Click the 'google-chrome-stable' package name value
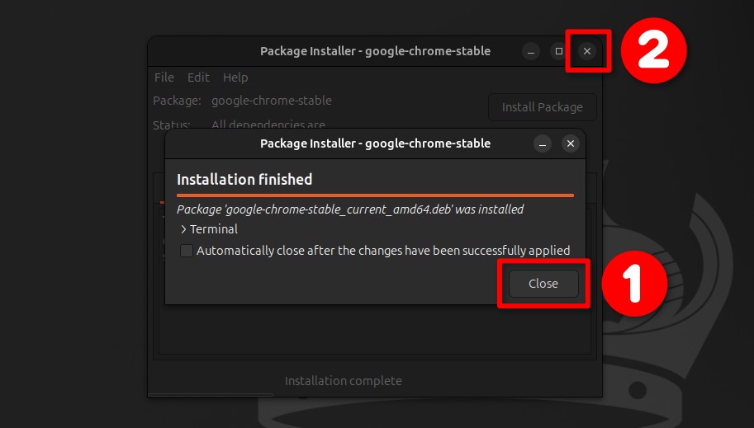The width and height of the screenshot is (754, 428). click(x=271, y=101)
